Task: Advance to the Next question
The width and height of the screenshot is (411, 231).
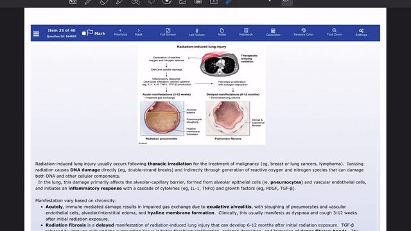Action: (139, 33)
